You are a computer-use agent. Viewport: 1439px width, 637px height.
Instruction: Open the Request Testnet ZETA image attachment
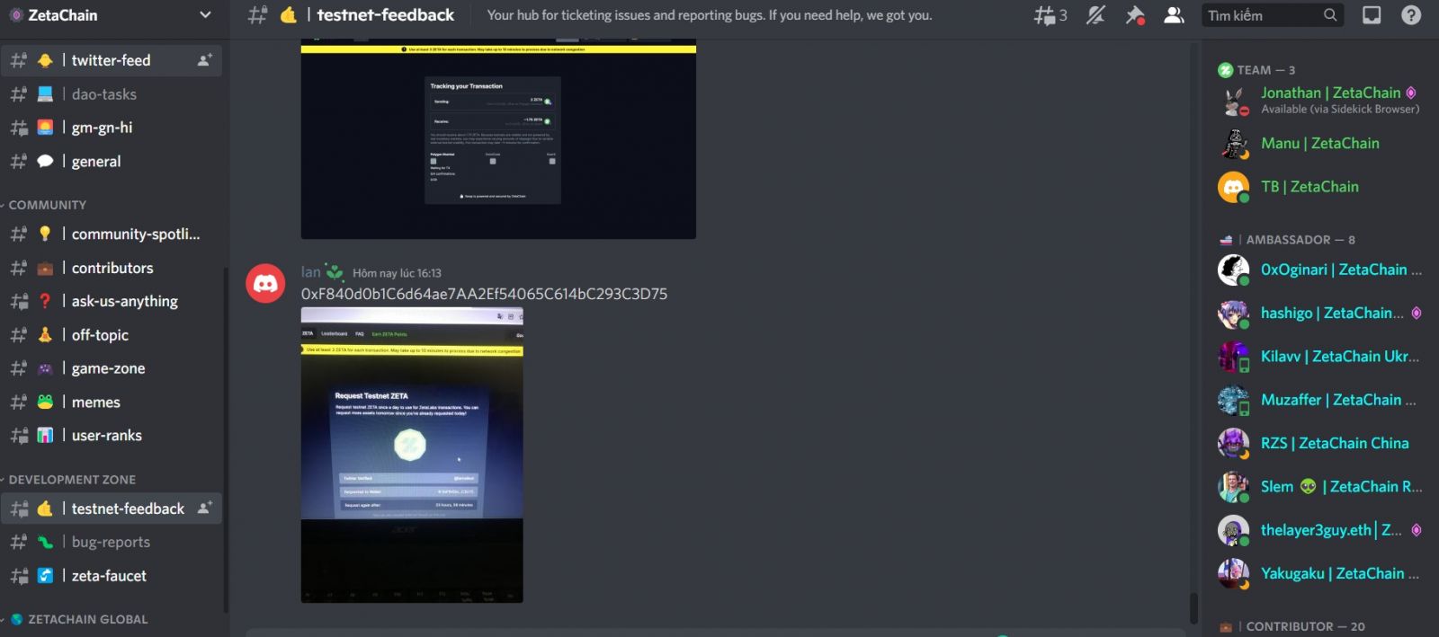[x=412, y=456]
